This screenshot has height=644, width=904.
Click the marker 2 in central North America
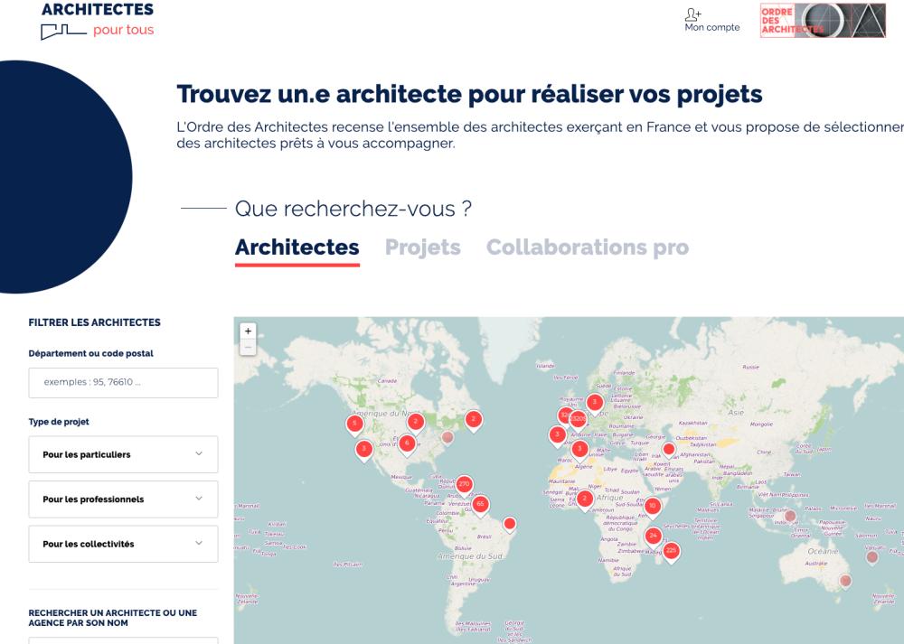tap(416, 424)
